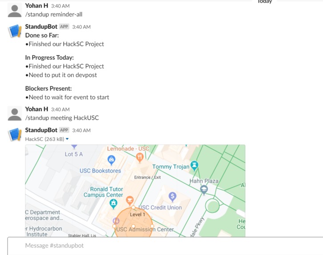Click 3:40 AM timestamp on meeting HackUSC message

pos(61,109)
